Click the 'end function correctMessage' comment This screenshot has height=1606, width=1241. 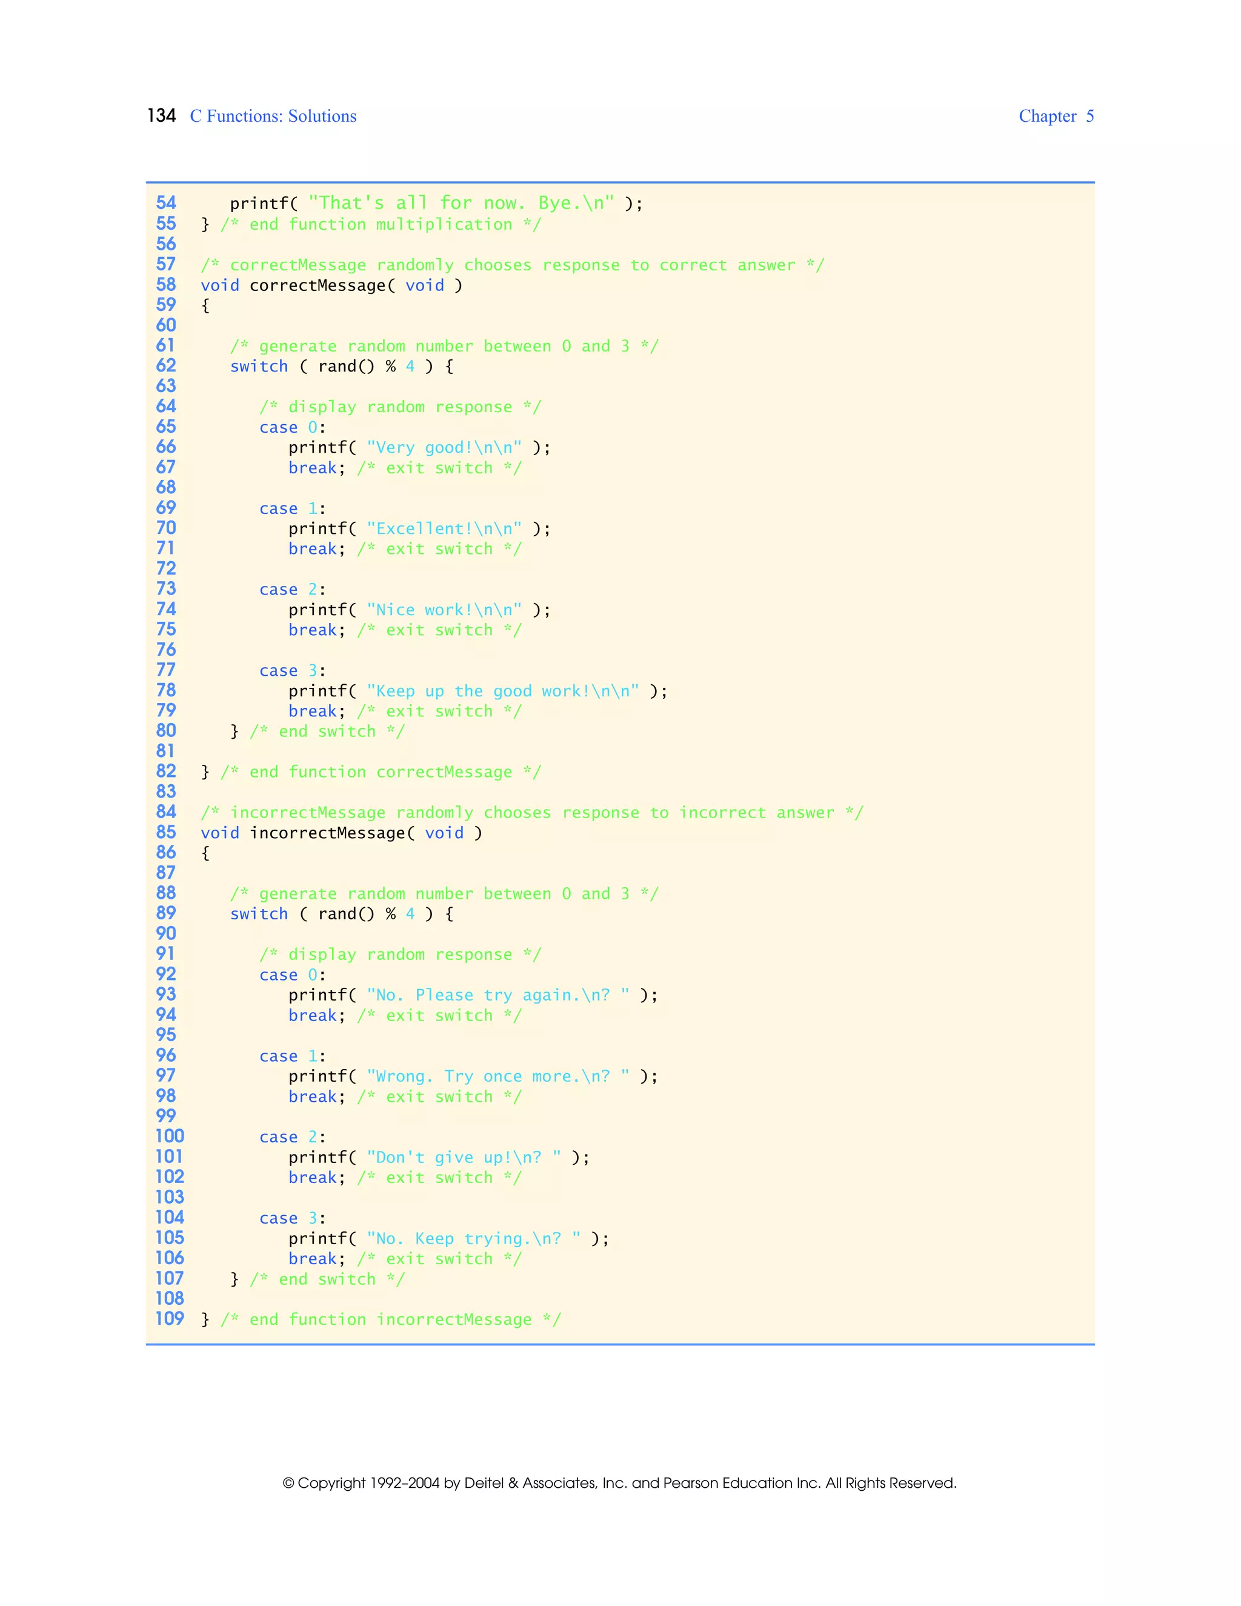point(381,772)
